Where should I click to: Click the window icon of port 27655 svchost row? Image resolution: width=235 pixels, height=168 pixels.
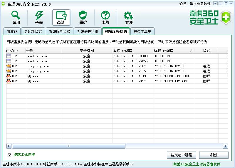pos(9,61)
